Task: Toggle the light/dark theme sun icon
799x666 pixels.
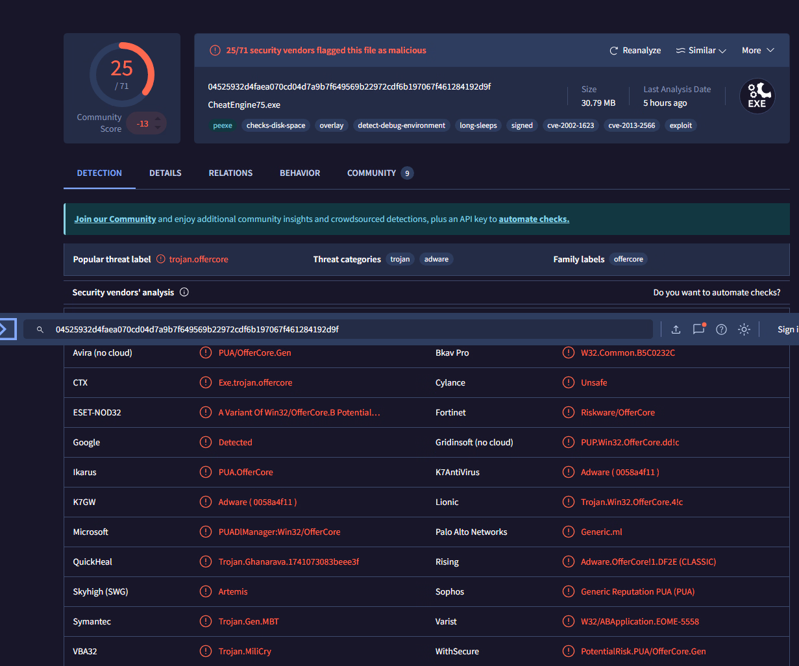Action: 744,329
